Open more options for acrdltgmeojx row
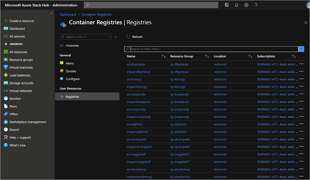The width and height of the screenshot is (310, 180). [301, 64]
